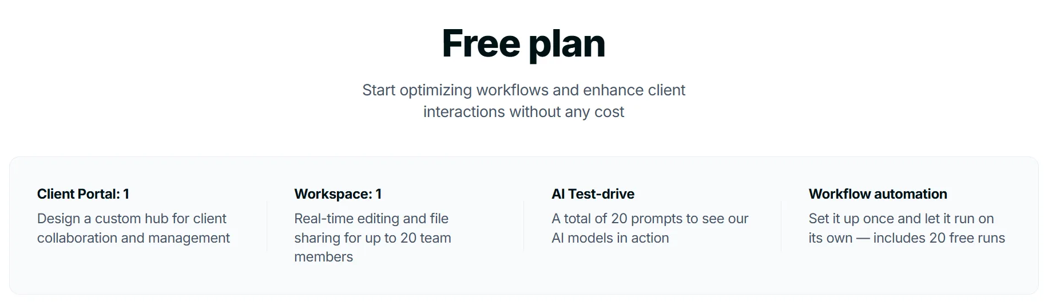Click the "Set it up once" description line
Image resolution: width=1048 pixels, height=302 pixels.
901,219
